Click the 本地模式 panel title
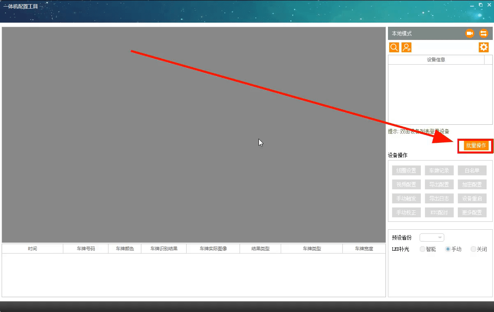 click(x=402, y=33)
